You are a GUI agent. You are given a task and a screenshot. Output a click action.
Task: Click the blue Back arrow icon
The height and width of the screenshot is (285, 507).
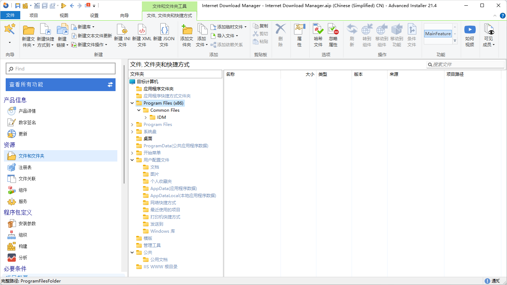[72, 6]
